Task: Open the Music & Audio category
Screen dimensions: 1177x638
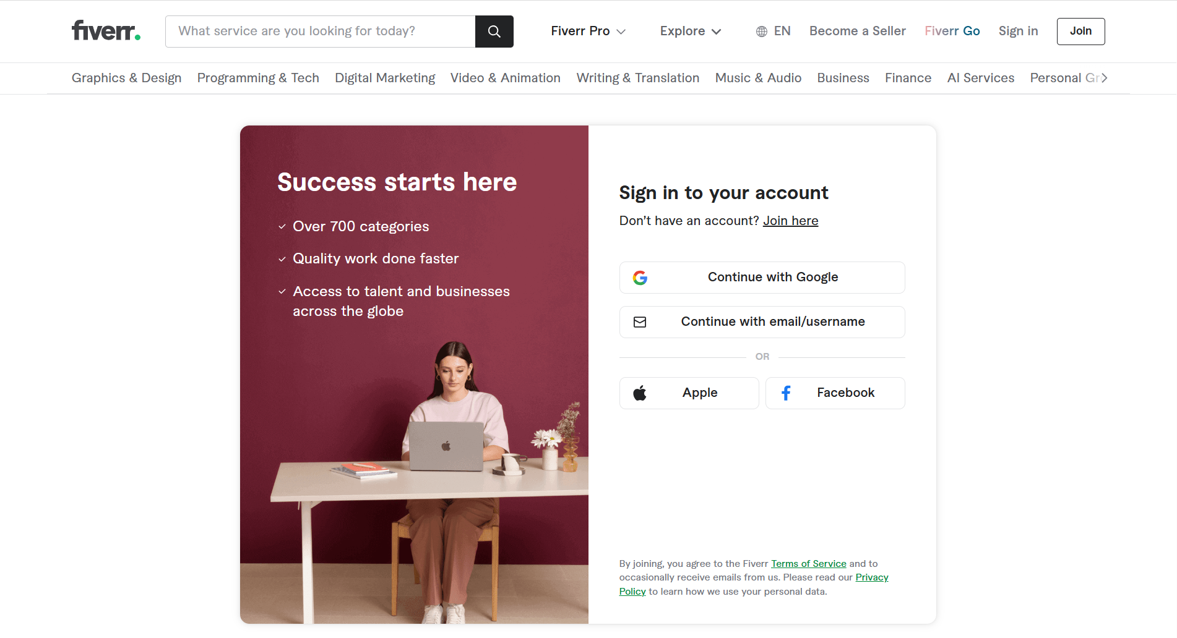Action: pos(758,78)
